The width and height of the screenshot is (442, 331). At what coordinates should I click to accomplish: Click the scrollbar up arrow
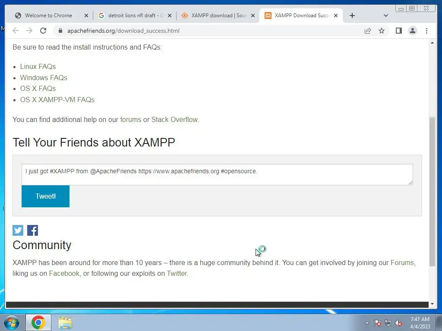432,43
